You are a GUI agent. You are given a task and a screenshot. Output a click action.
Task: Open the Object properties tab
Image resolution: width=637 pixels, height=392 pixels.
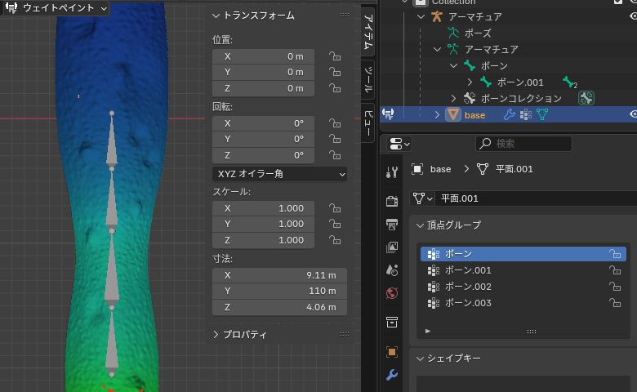tap(392, 352)
